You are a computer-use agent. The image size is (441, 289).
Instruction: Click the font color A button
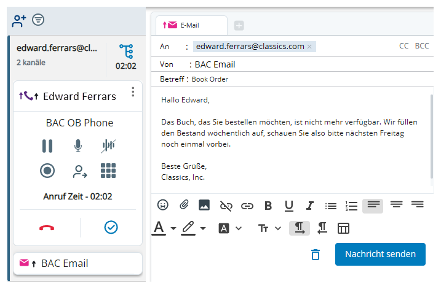coord(159,228)
